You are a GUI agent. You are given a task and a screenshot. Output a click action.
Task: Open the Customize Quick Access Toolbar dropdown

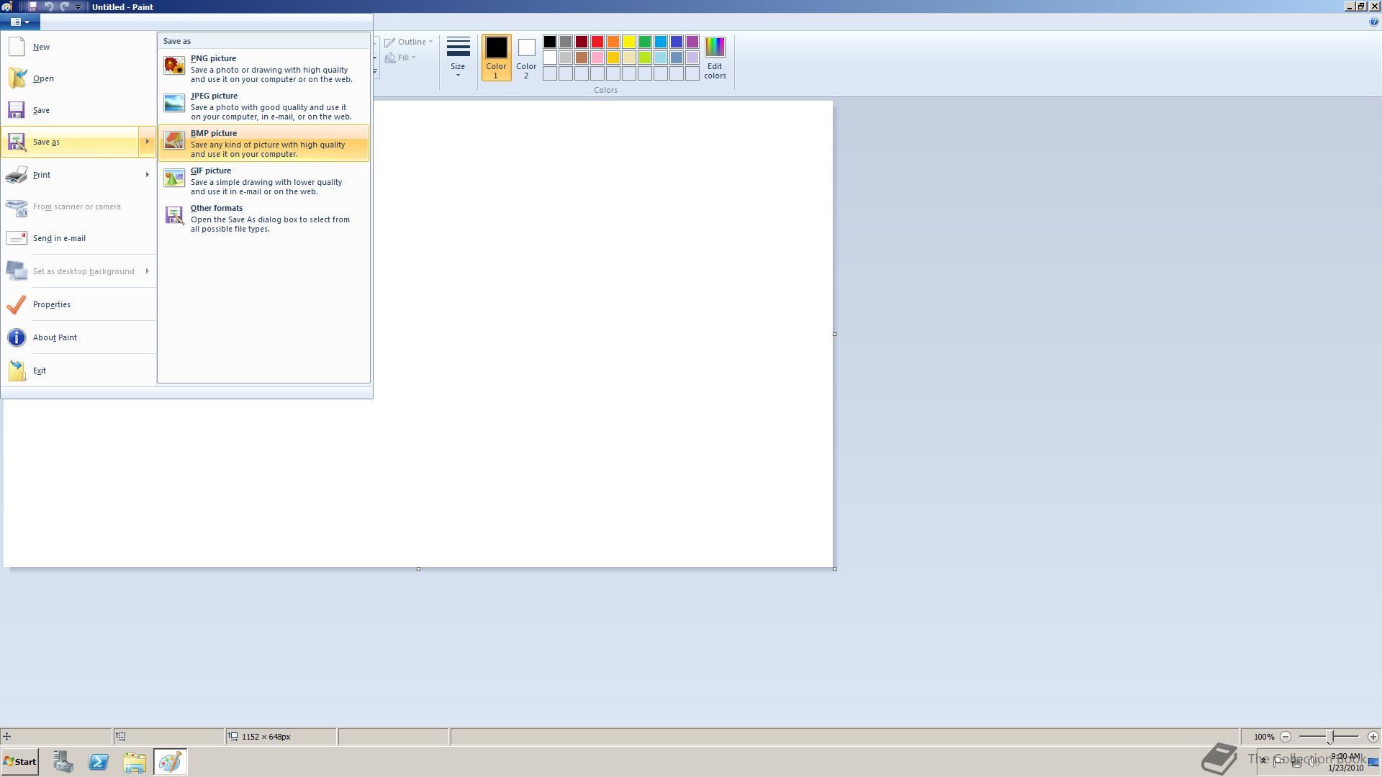[x=78, y=7]
